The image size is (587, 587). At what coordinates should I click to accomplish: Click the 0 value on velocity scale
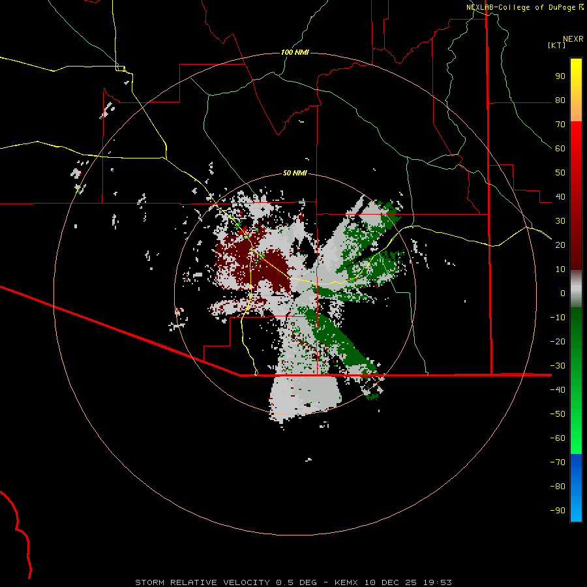pyautogui.click(x=563, y=293)
